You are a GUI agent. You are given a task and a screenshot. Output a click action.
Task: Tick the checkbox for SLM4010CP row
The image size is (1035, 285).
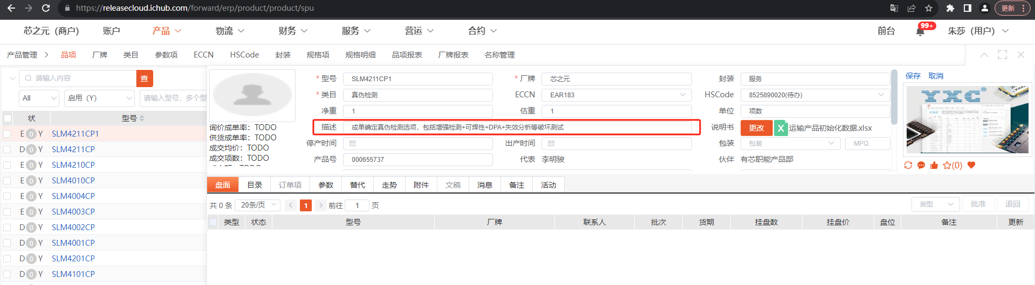tap(8, 181)
